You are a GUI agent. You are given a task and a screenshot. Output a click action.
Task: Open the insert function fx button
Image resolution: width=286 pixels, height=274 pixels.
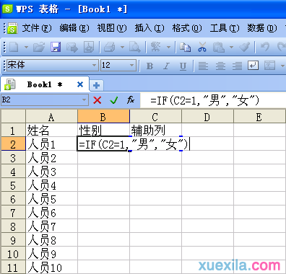click(x=131, y=100)
